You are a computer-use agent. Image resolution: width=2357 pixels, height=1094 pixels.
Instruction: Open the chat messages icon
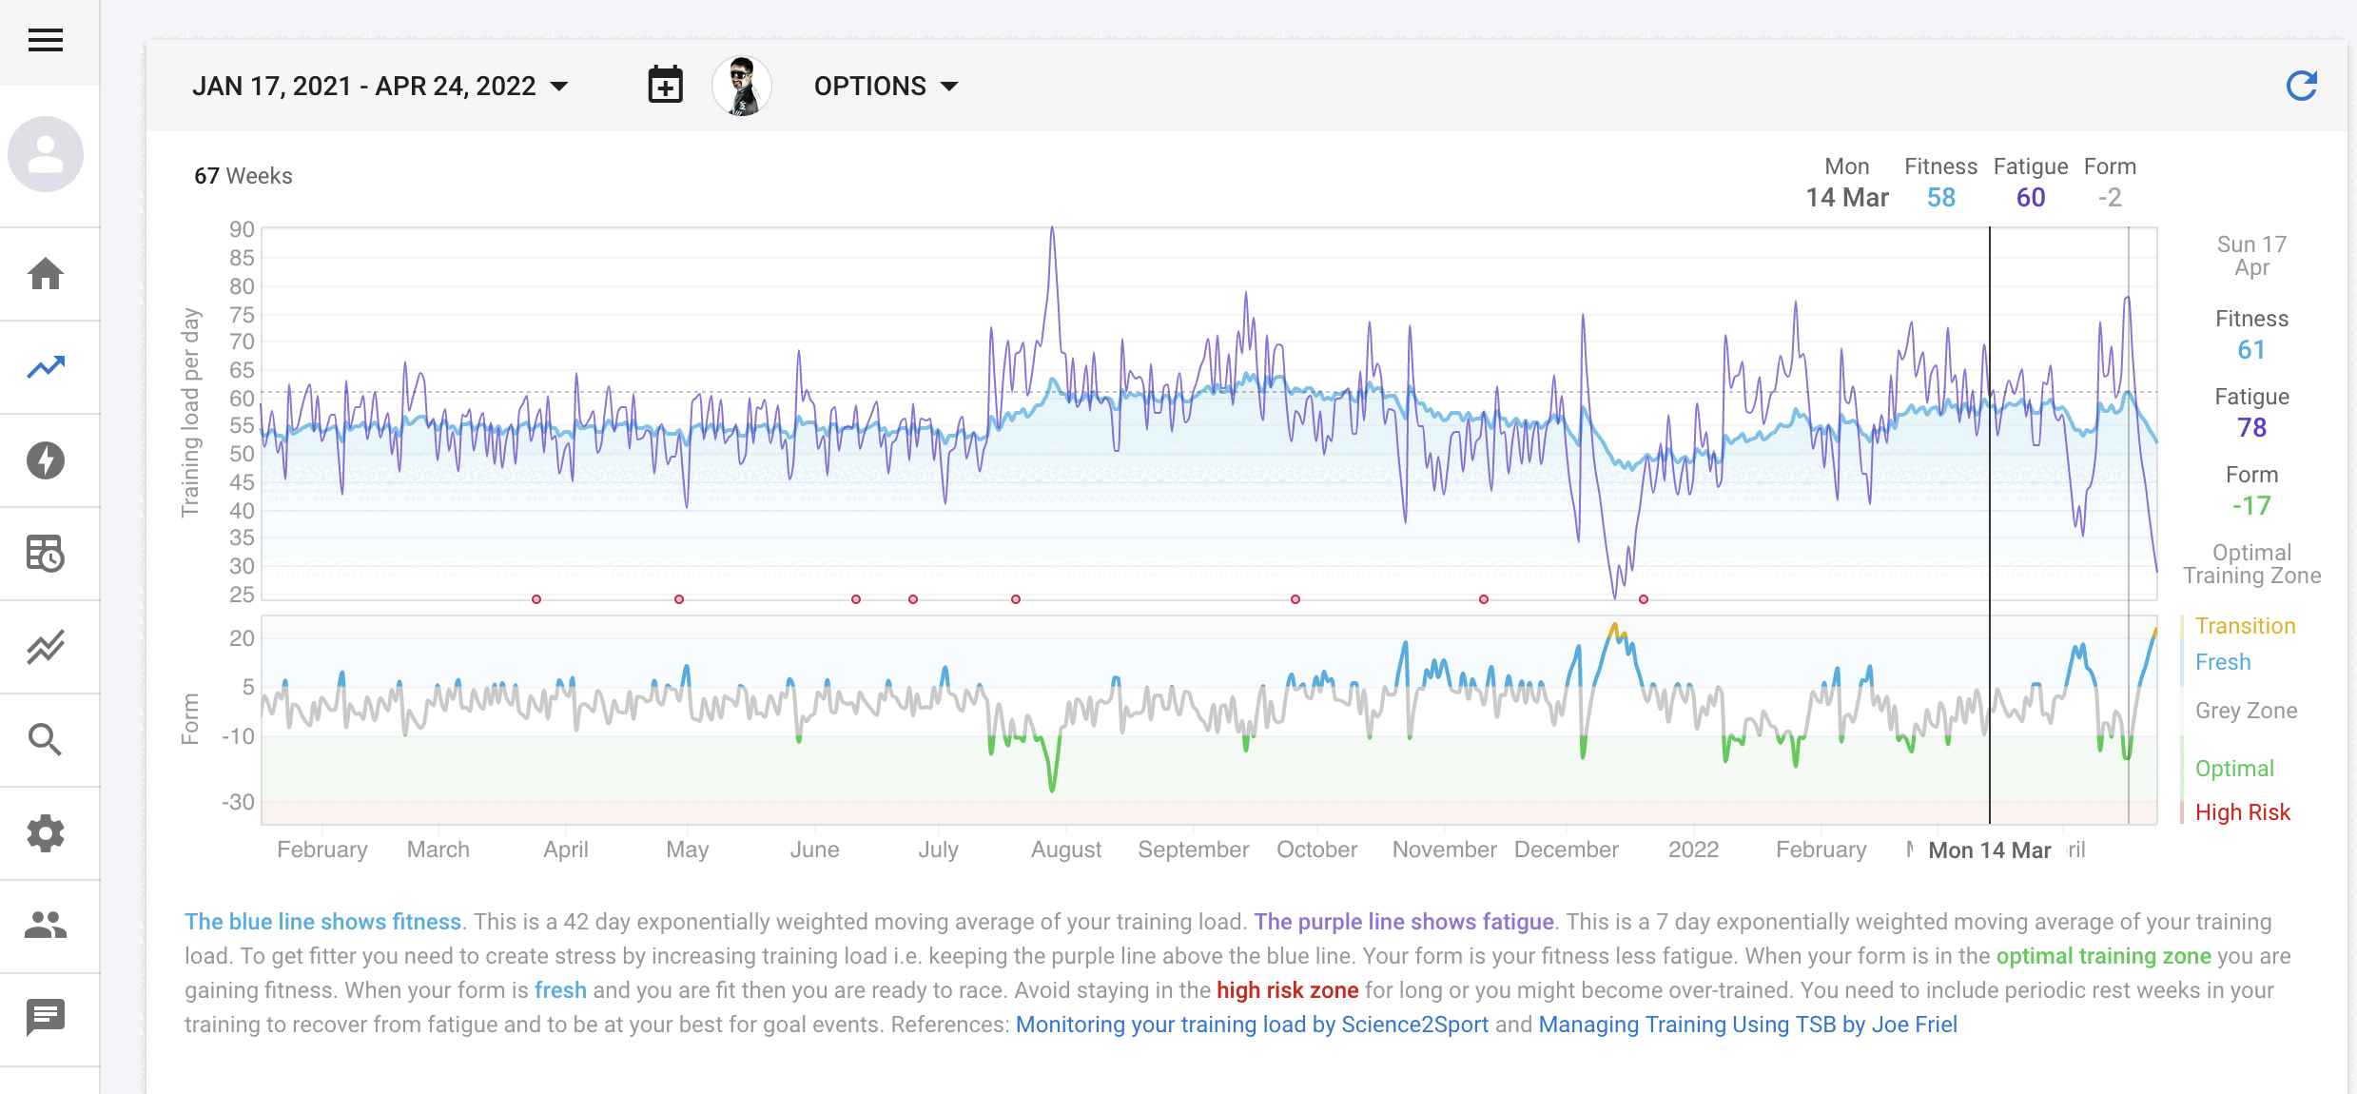click(x=45, y=1017)
